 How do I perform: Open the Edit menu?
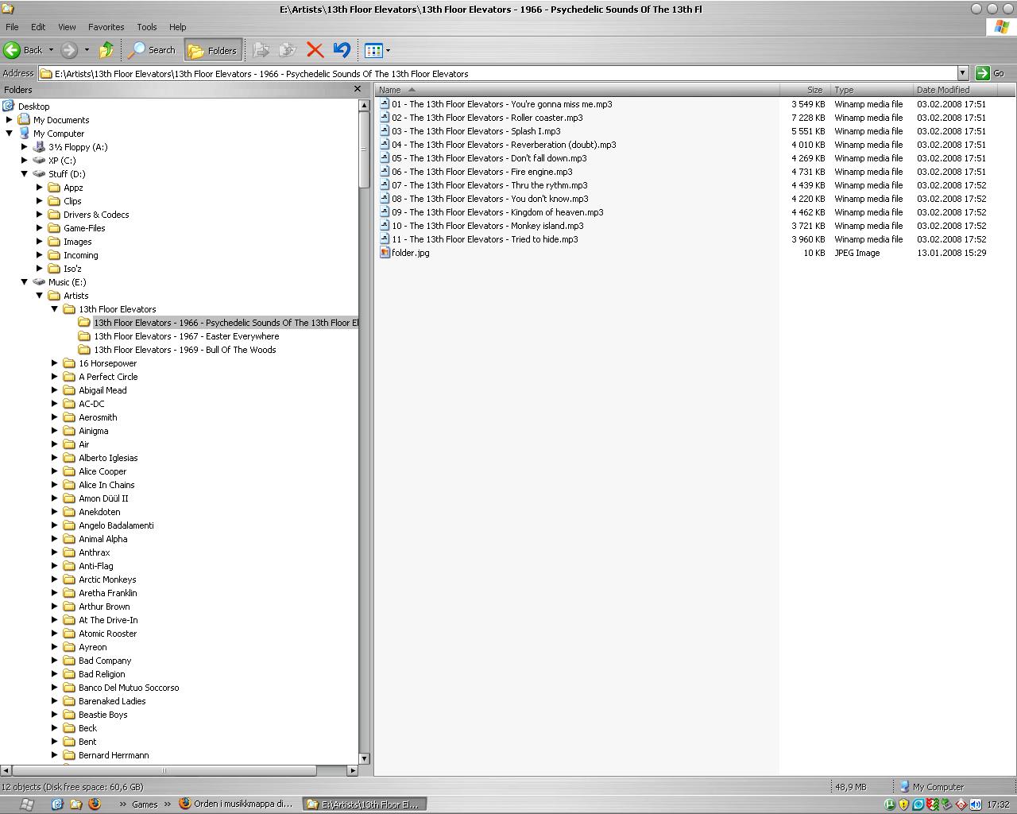coord(38,27)
